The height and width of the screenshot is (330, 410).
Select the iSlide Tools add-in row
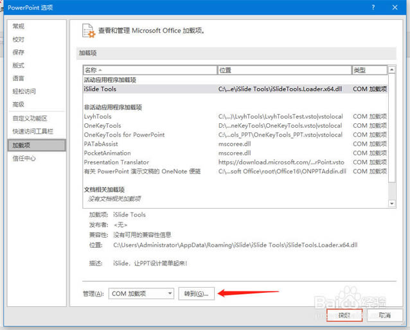click(x=100, y=89)
